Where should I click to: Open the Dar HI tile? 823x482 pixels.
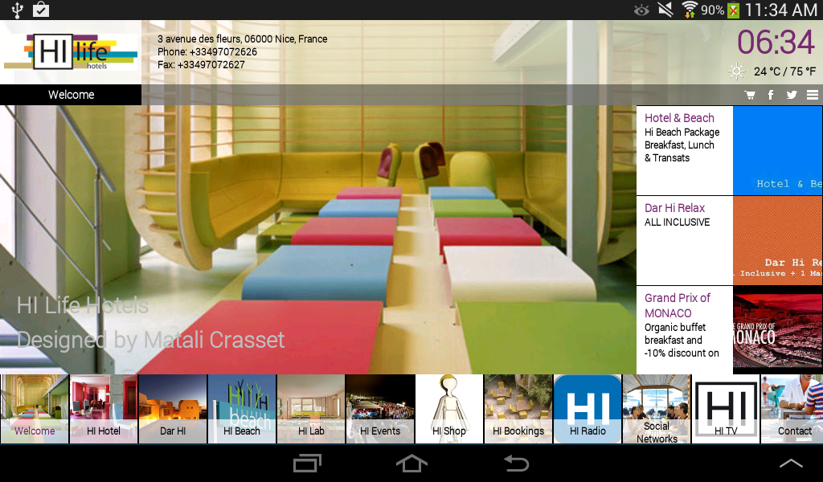(173, 409)
